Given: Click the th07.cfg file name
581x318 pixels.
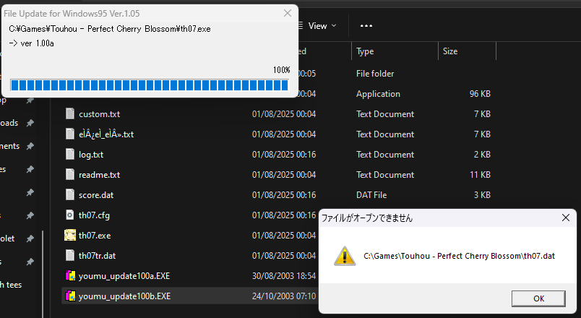Looking at the screenshot, I should (94, 215).
